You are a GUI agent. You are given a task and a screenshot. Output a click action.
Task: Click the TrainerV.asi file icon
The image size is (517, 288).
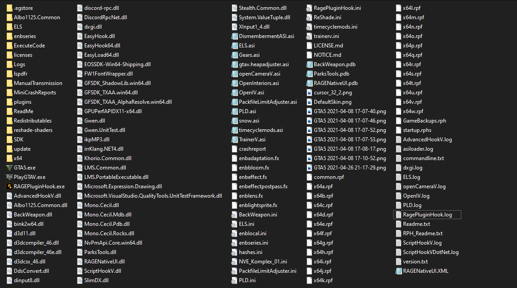coord(235,140)
